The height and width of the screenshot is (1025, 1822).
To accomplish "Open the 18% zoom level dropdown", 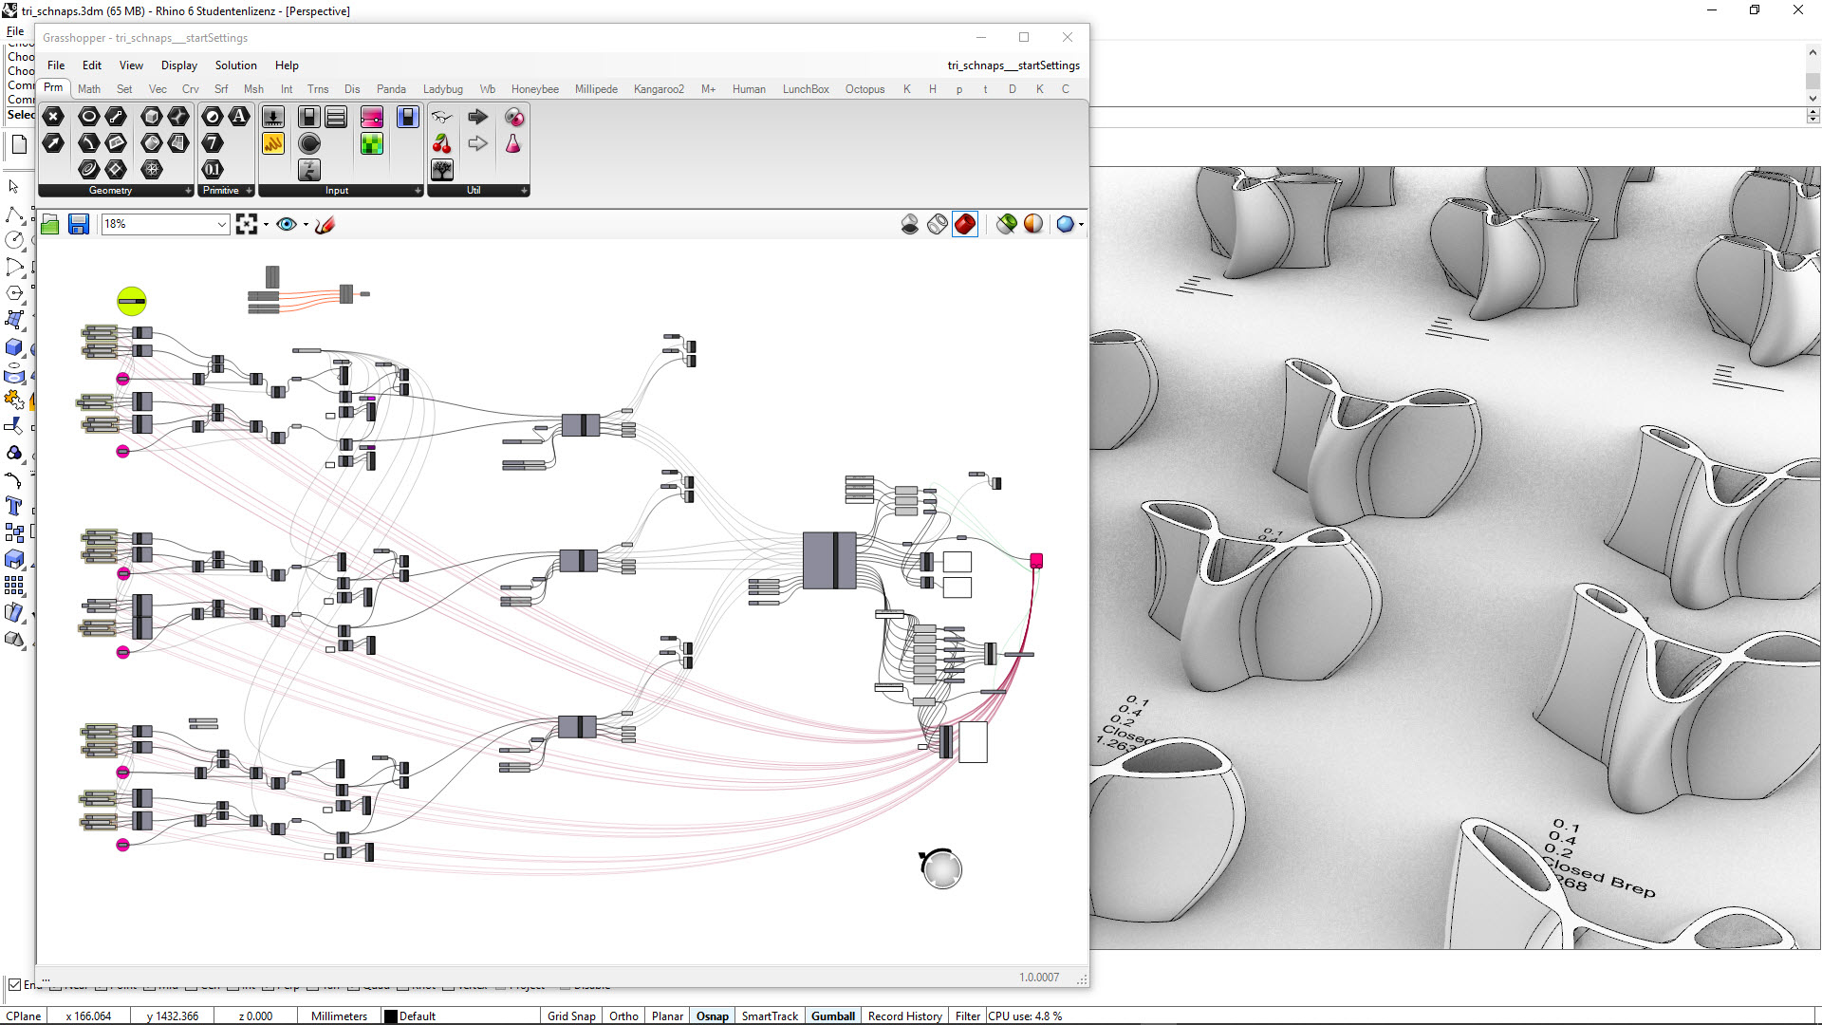I will (x=221, y=224).
